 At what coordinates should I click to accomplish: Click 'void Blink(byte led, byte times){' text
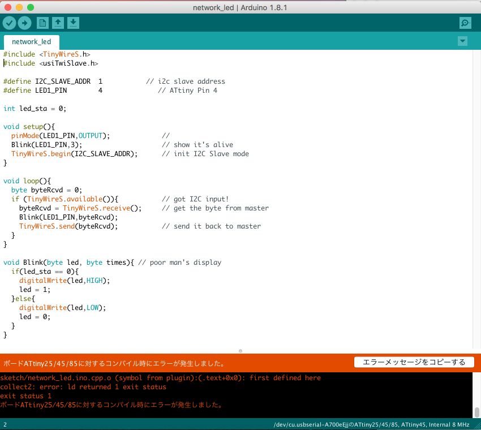68,263
